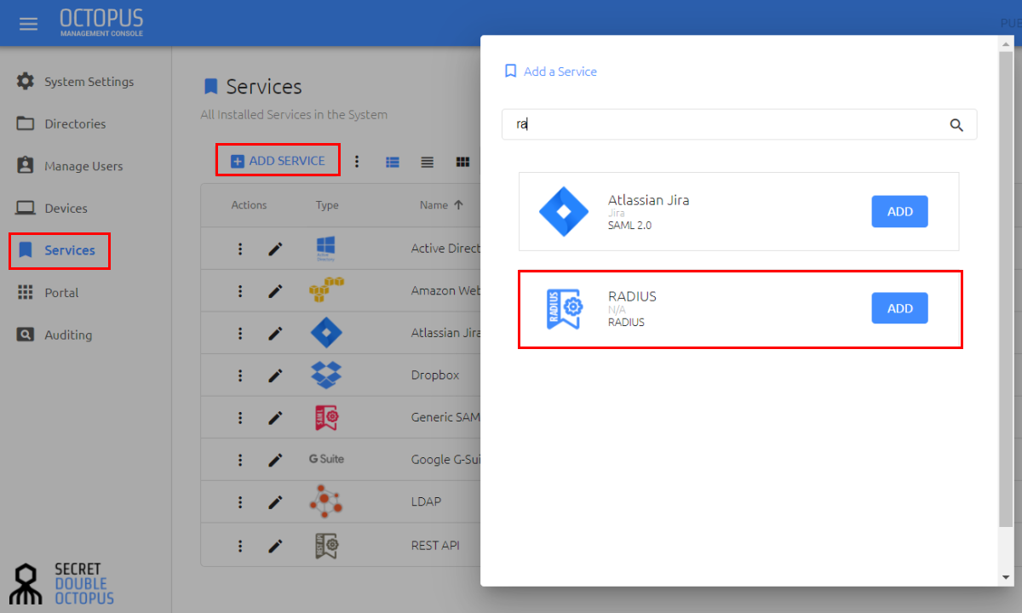The image size is (1022, 613).
Task: Edit the LDAP service
Action: [x=275, y=501]
